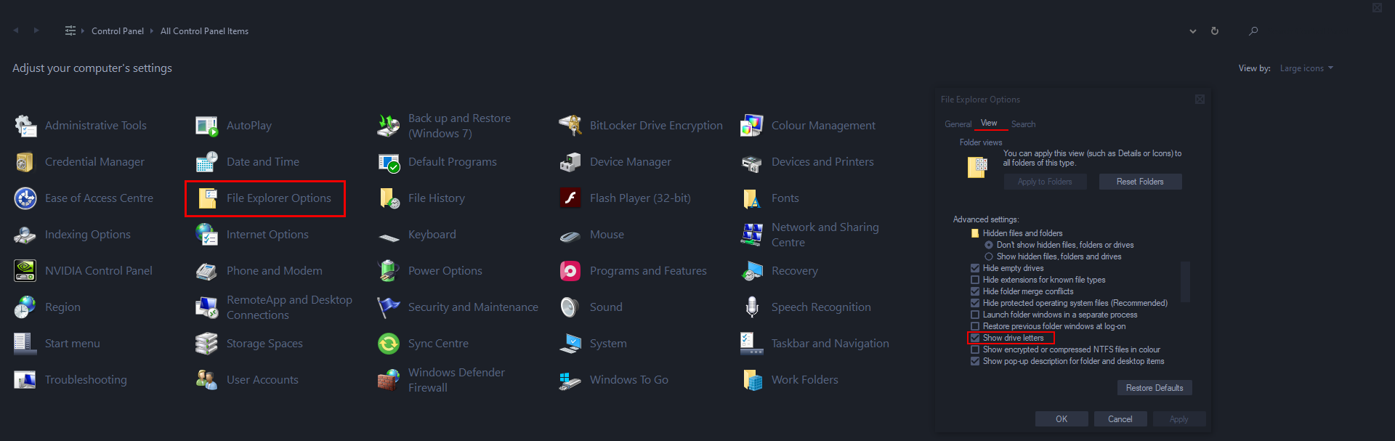Switch to the General tab

coord(958,124)
